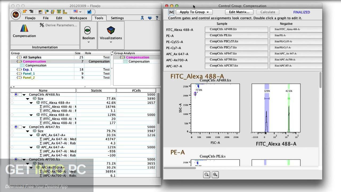341x192 pixels.
Task: Click the Visualizations colored cube icon
Action: (111, 30)
